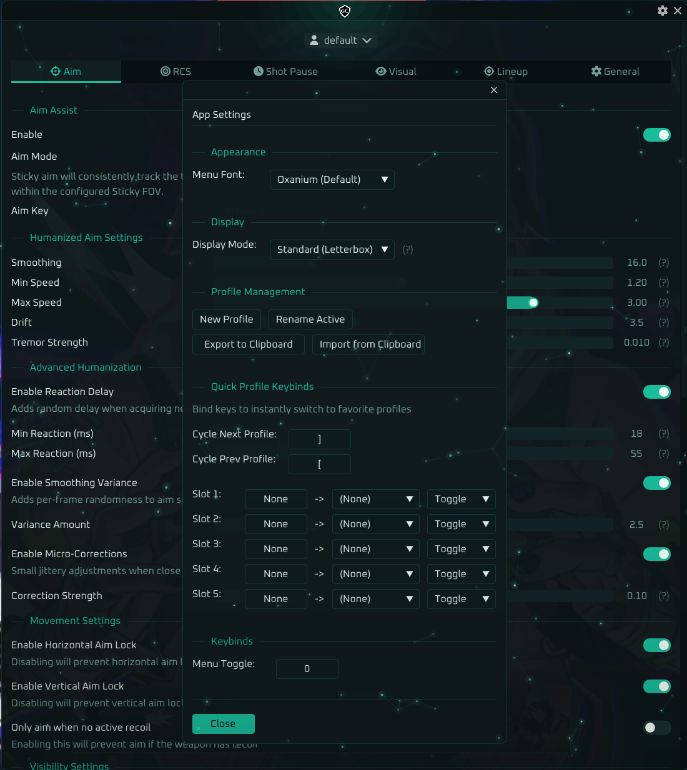Click Slot 4 None keybind field
Screen dimensions: 687x770
[276, 574]
